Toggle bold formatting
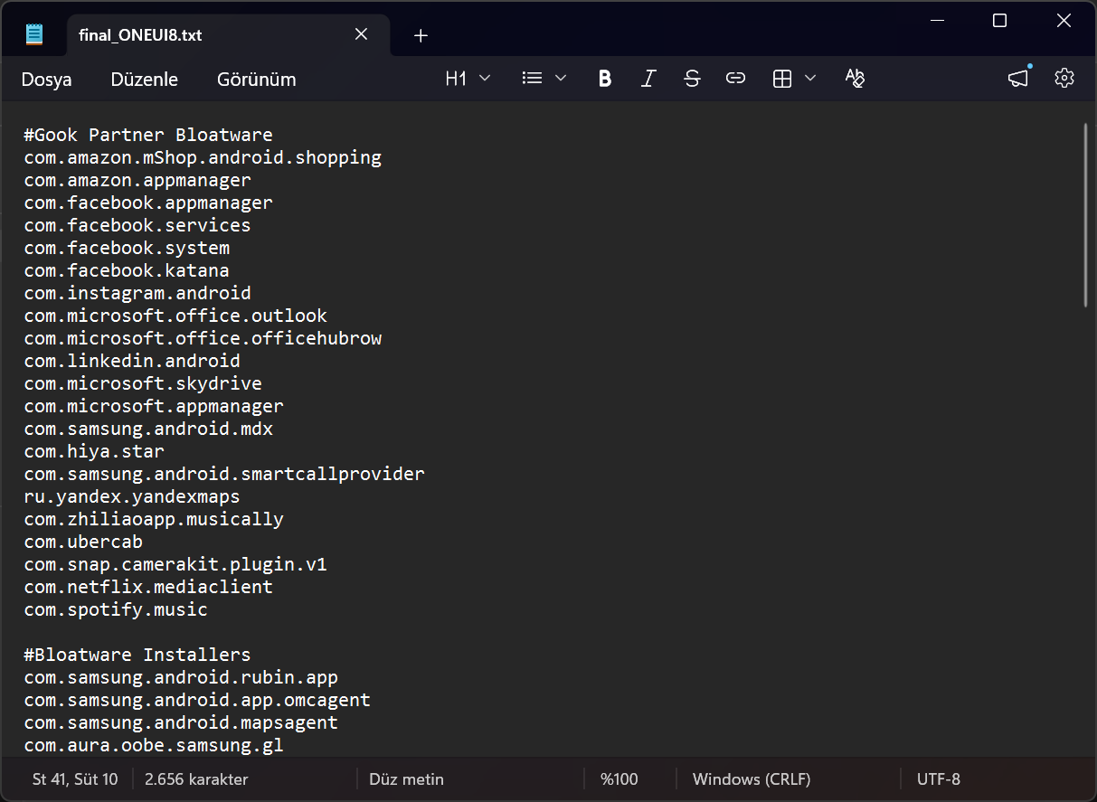 (605, 79)
